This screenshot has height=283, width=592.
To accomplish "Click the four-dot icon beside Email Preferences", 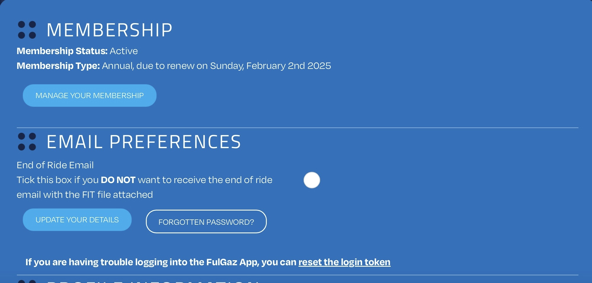I will pos(27,142).
